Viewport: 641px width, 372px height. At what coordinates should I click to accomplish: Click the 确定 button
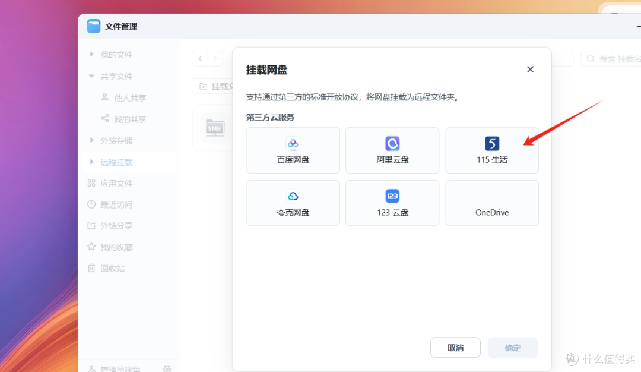click(513, 348)
